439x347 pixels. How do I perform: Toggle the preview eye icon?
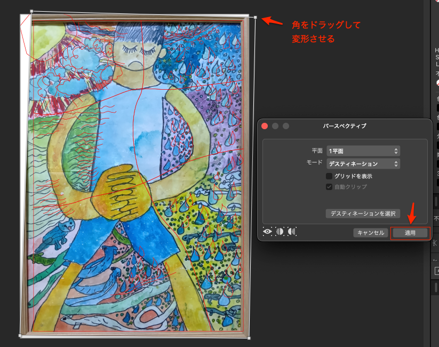(267, 232)
